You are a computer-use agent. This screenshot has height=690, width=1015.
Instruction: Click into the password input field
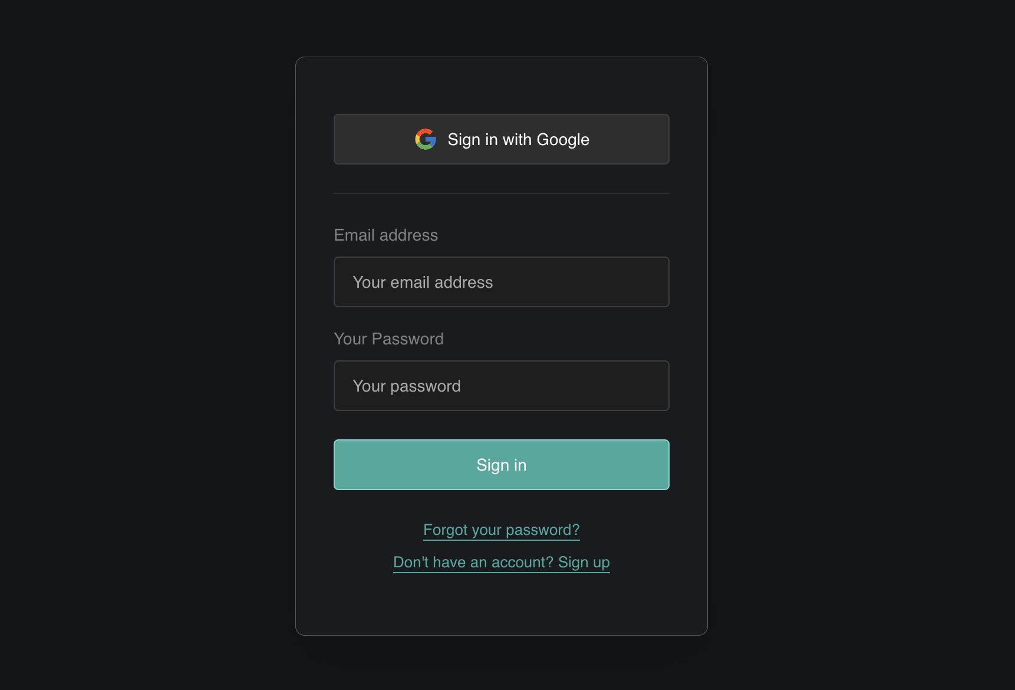coord(501,386)
